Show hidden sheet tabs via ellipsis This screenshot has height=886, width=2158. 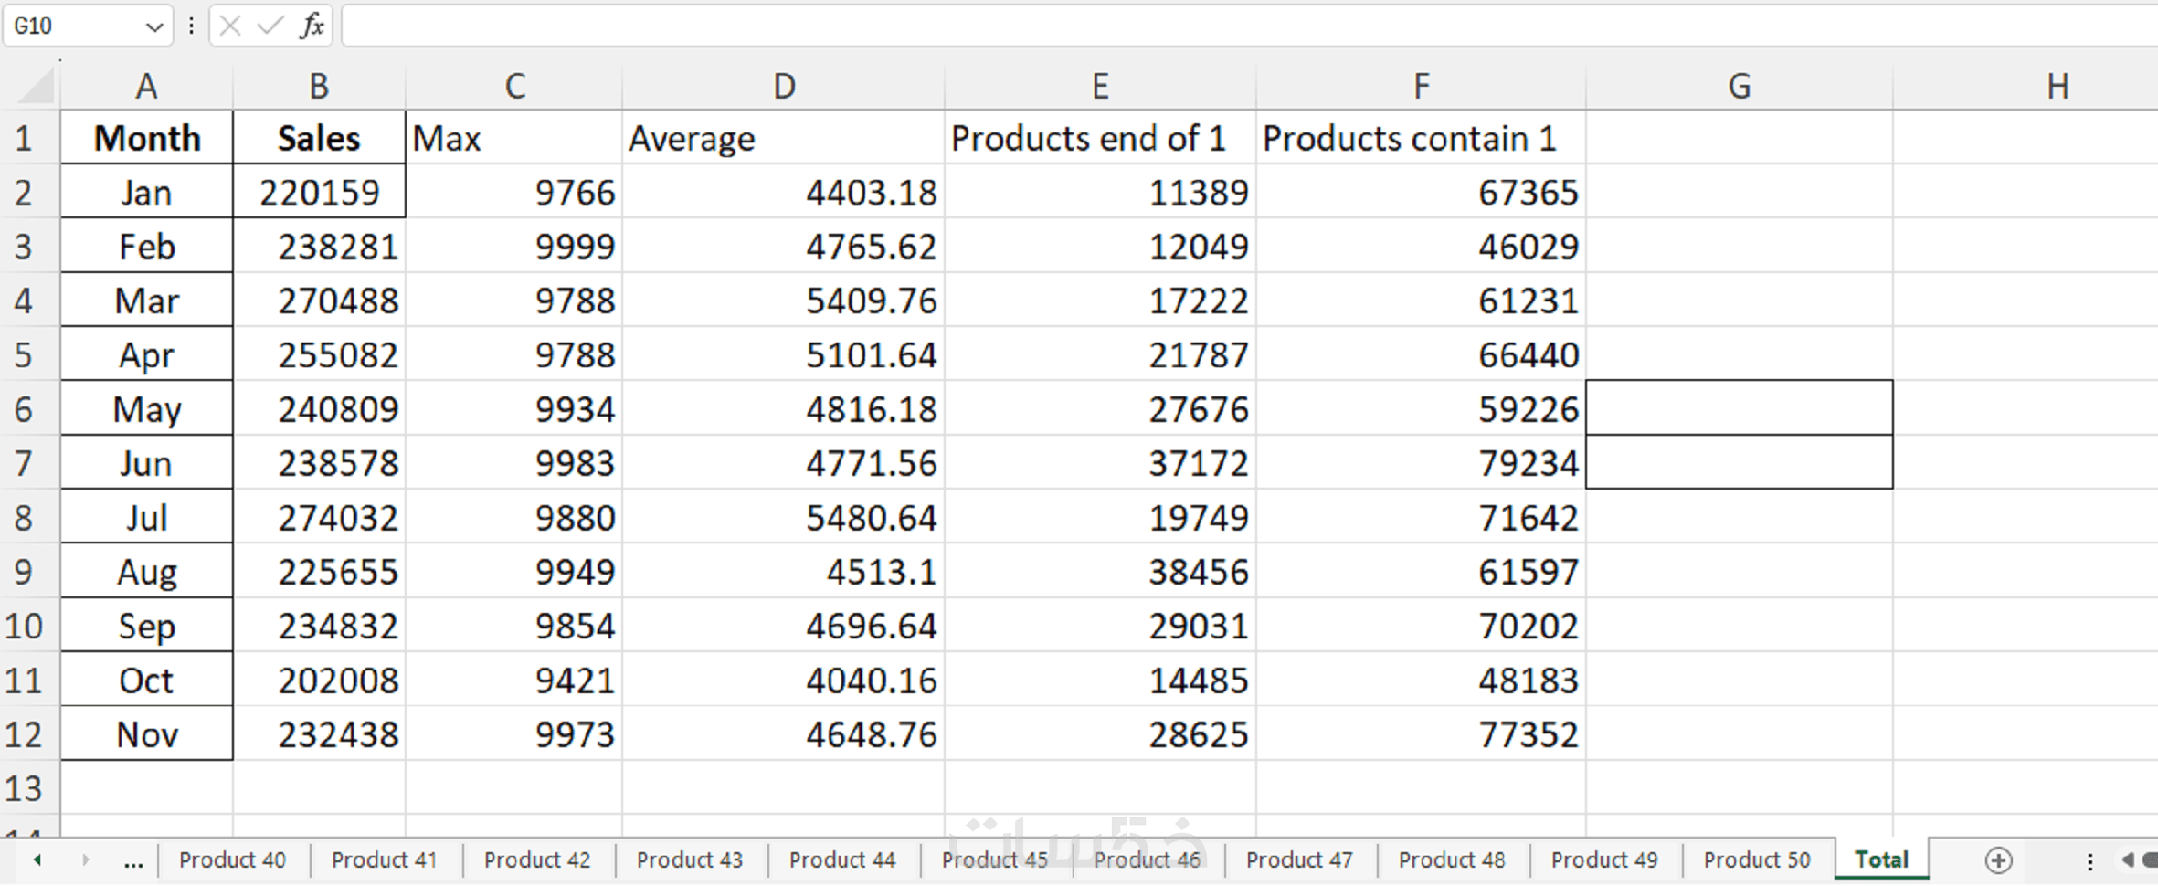point(133,860)
